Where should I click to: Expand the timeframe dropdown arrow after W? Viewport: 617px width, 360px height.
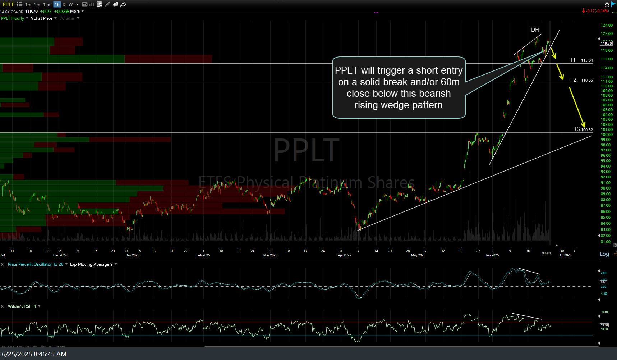[x=77, y=5]
